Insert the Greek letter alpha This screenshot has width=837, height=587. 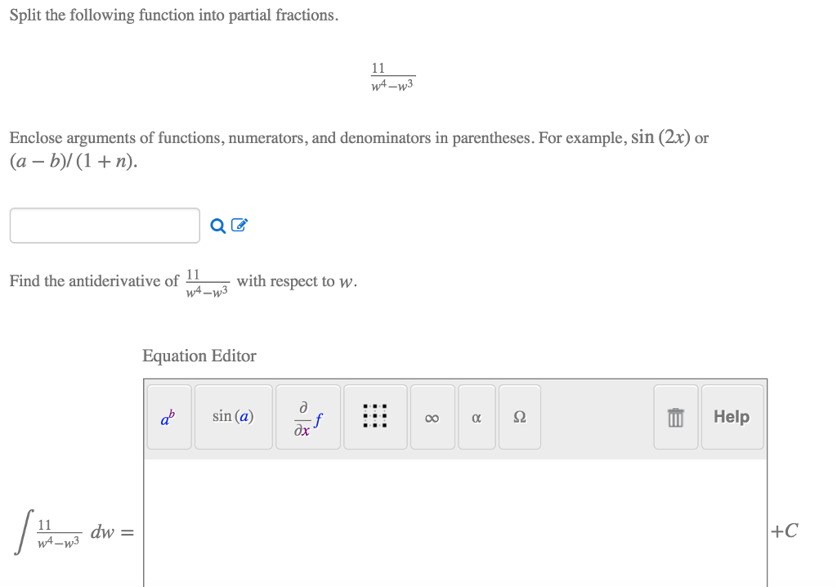tap(477, 417)
